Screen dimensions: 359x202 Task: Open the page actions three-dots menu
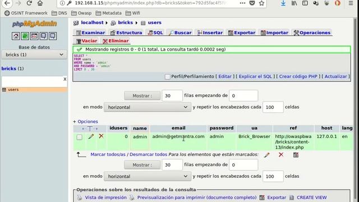[x=242, y=3]
